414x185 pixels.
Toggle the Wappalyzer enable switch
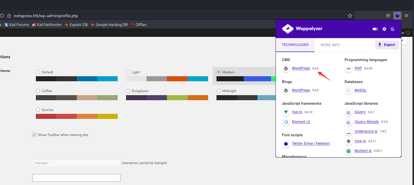(375, 29)
